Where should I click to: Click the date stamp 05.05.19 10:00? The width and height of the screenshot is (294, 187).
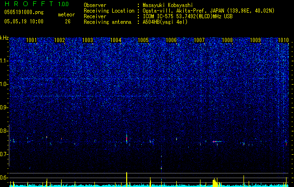tap(24, 22)
